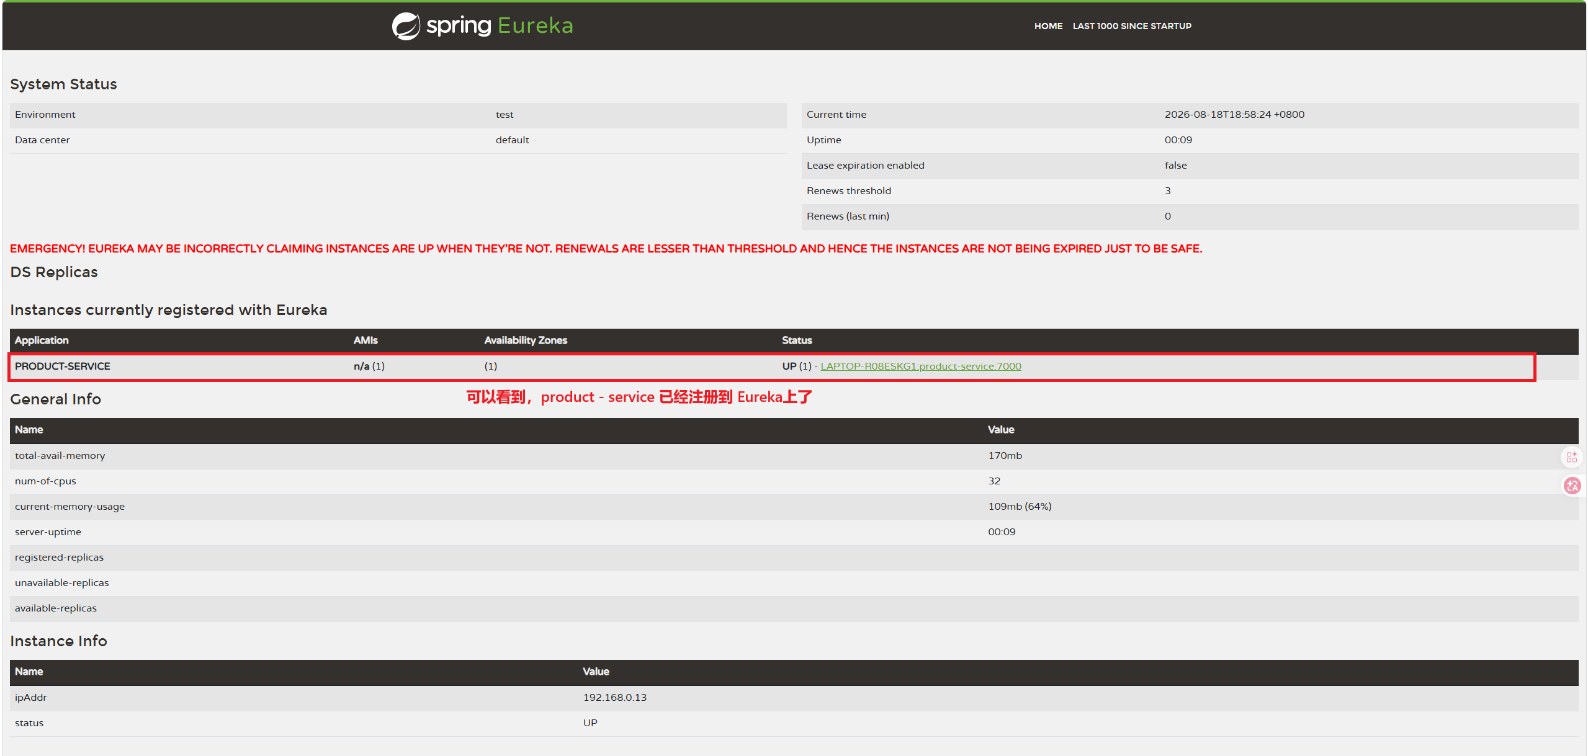Go to the HOME page

(1048, 26)
